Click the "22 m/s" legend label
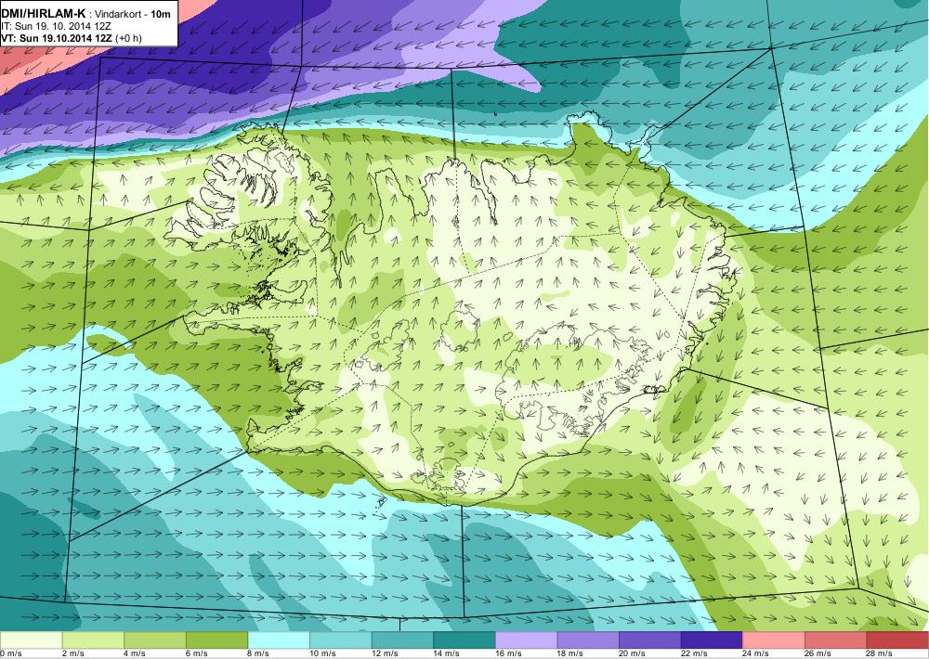Viewport: 929px width, 659px height. tap(694, 653)
